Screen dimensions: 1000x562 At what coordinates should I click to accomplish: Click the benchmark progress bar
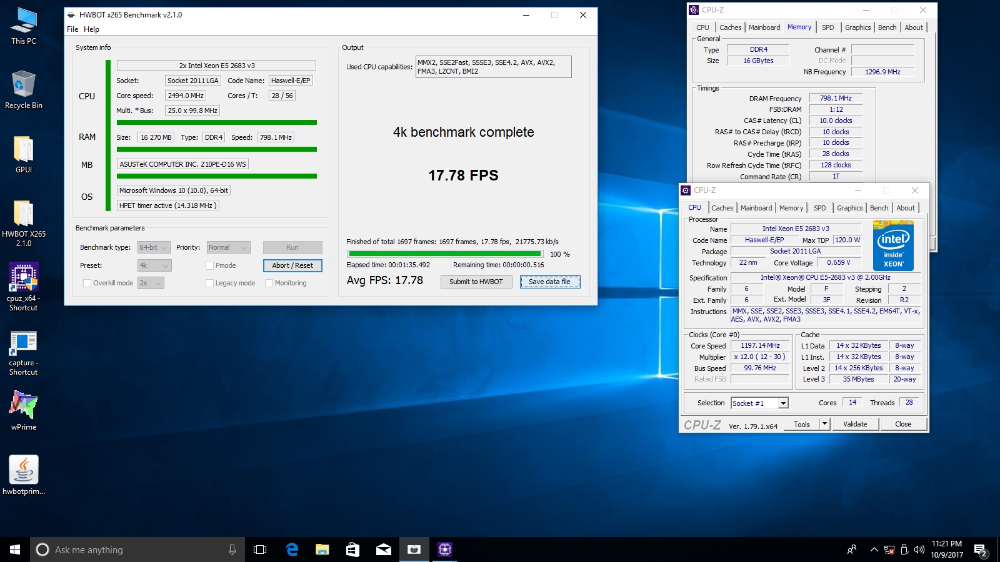pos(445,254)
